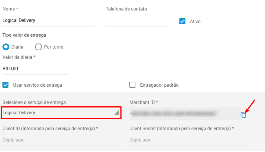The width and height of the screenshot is (265, 152).
Task: Uncheck the Ativo checkbox
Action: click(x=182, y=21)
